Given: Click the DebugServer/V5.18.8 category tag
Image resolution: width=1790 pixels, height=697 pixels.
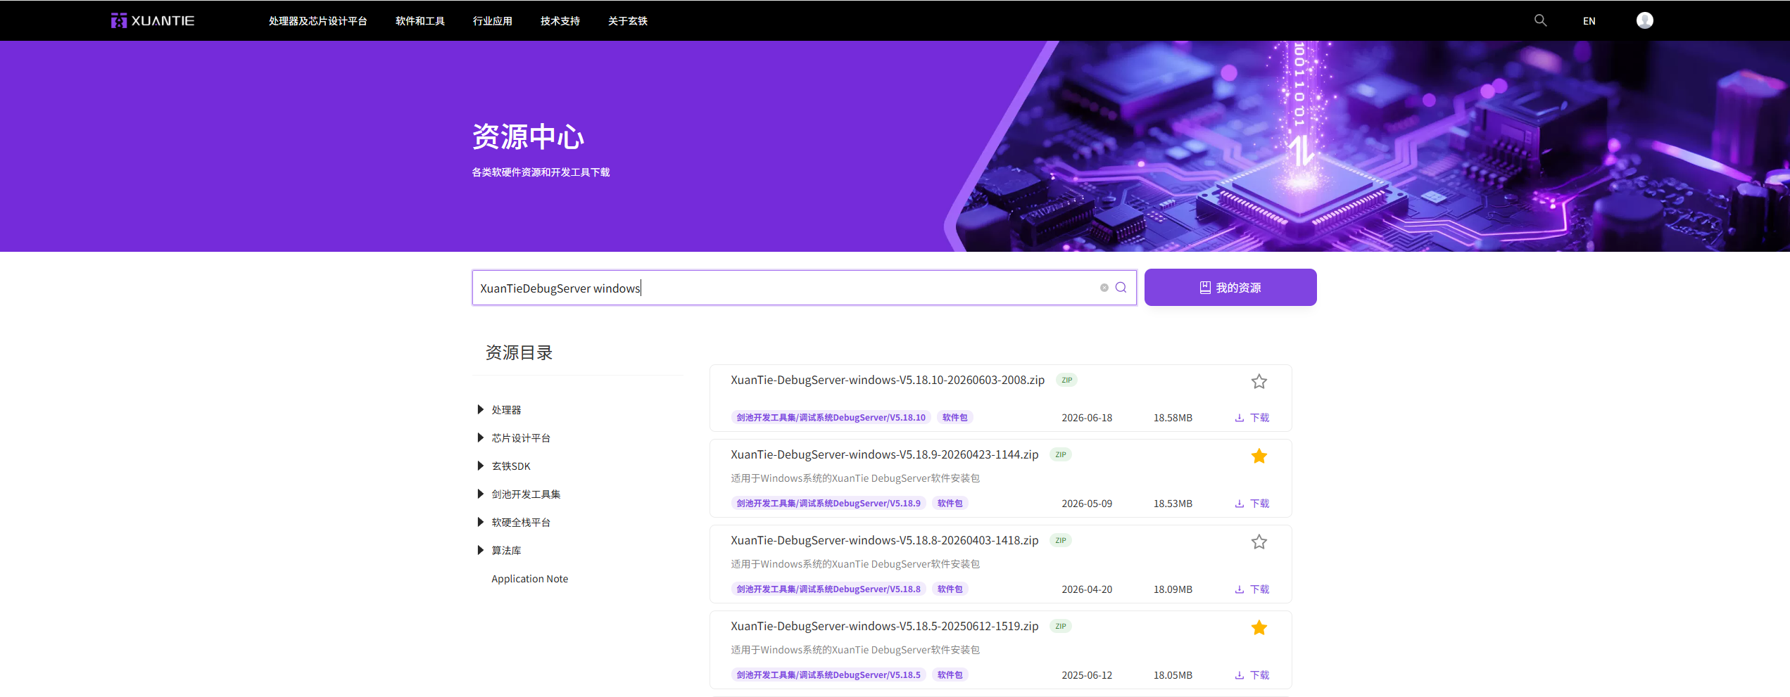Looking at the screenshot, I should [828, 589].
